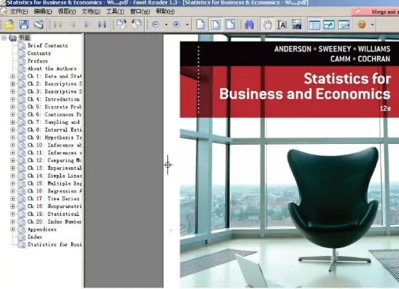Select Fit Width view icon

point(231,25)
